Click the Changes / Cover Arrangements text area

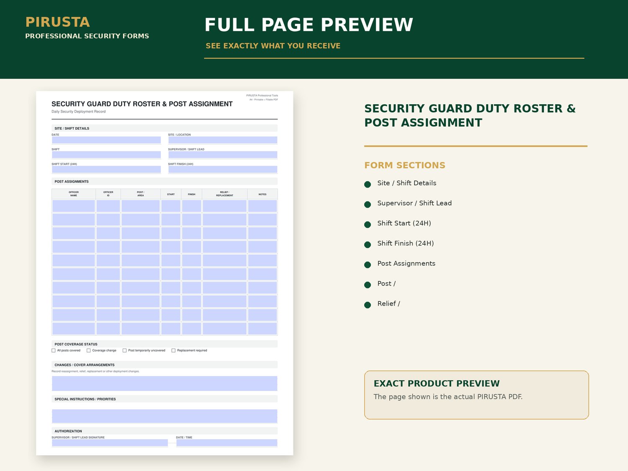[165, 383]
